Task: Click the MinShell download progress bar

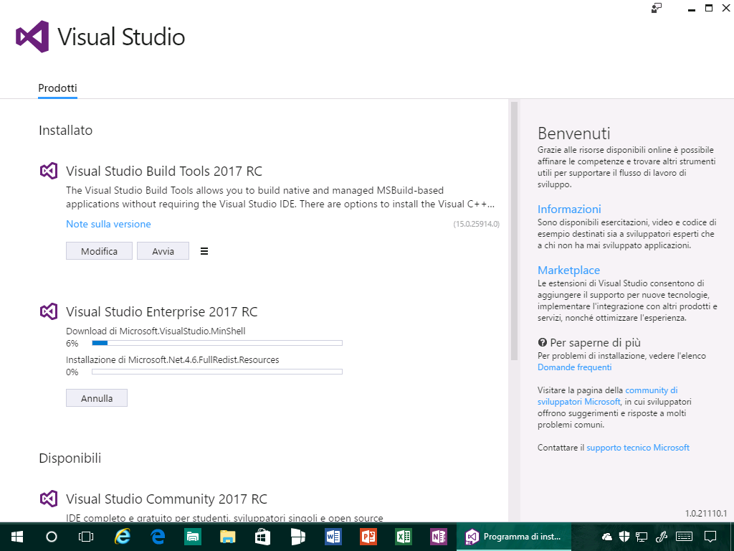Action: tap(217, 343)
